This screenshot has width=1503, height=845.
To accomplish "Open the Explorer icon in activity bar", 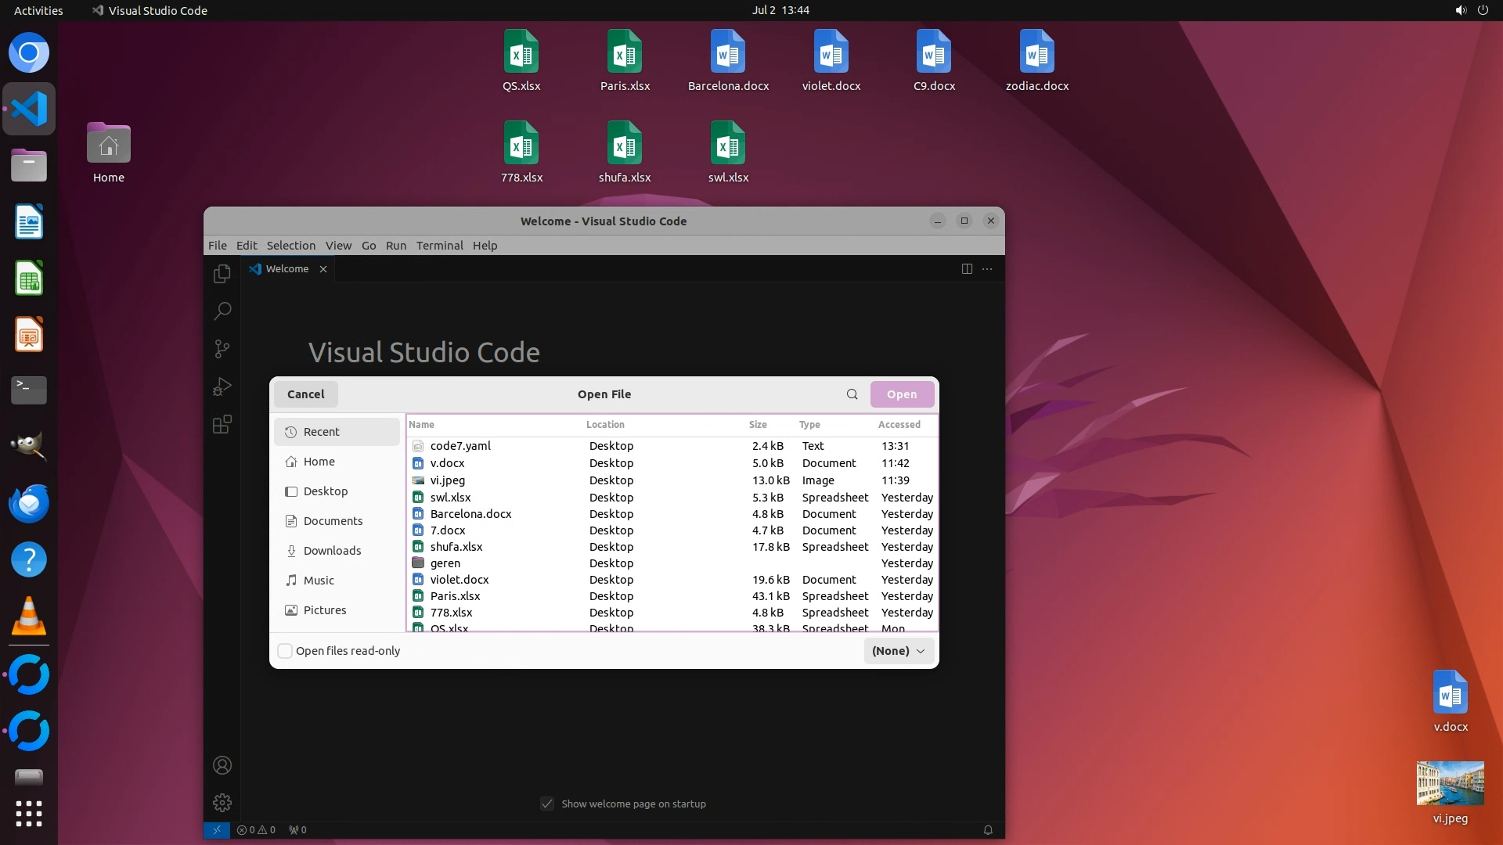I will (222, 274).
